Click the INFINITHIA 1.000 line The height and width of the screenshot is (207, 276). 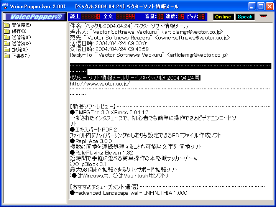tap(128, 193)
